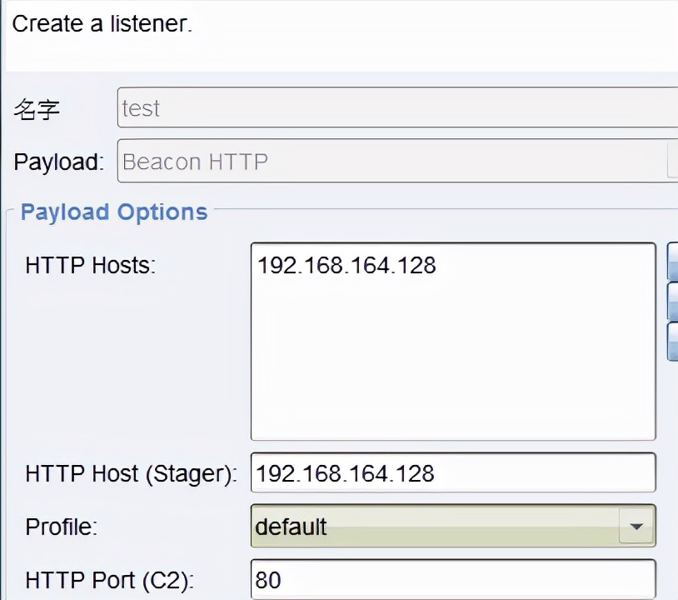Click the HTTP Port (C2) field
The height and width of the screenshot is (600, 678).
452,580
